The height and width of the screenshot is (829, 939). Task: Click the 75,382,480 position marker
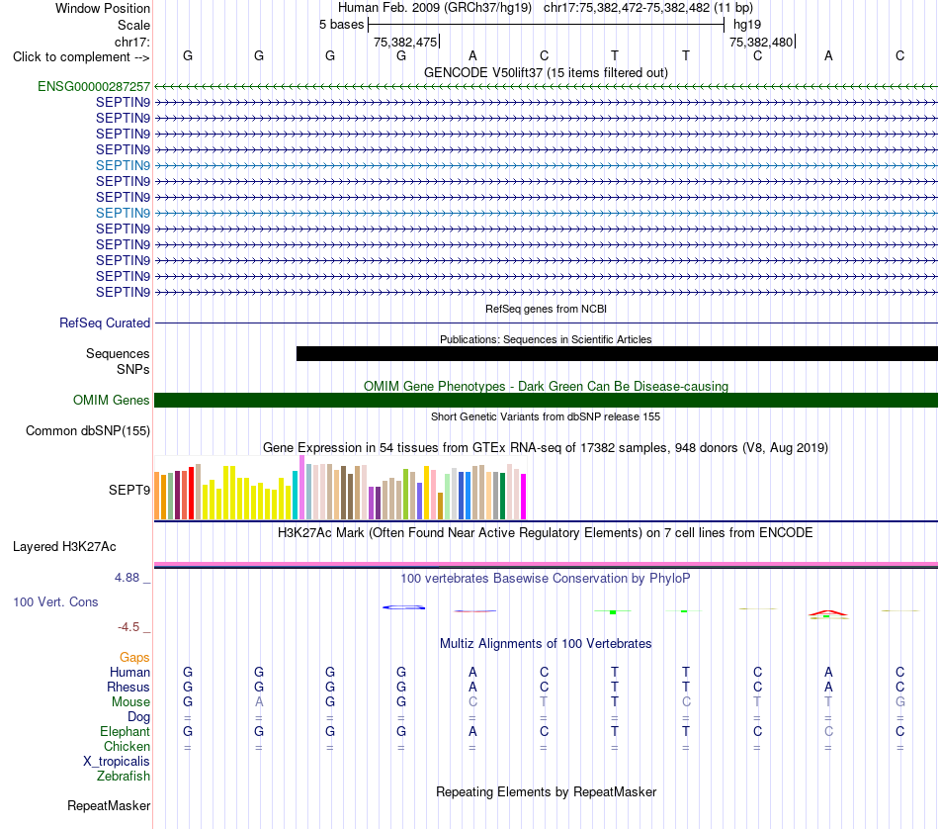click(761, 42)
